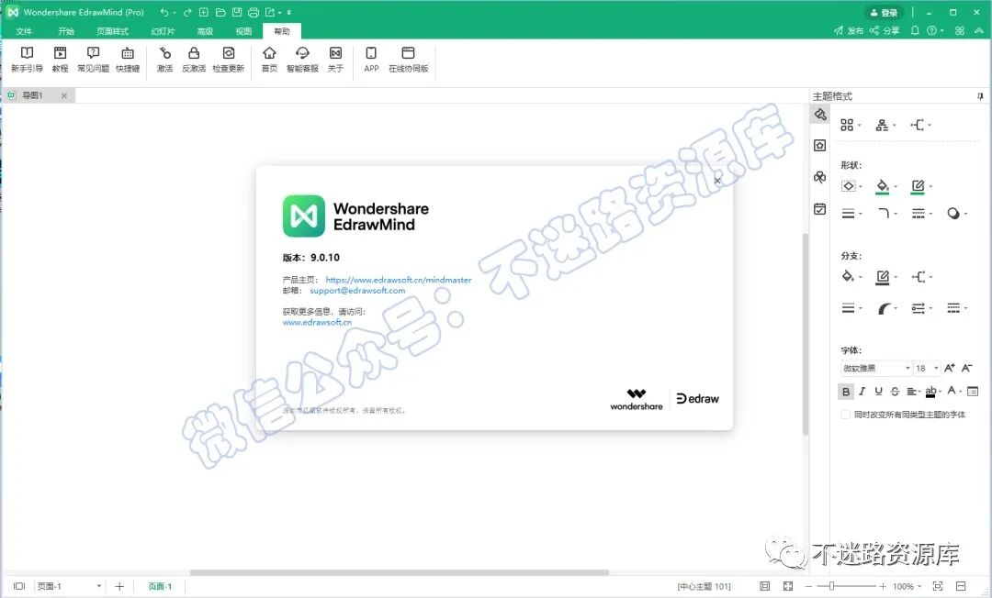Click the 激活 activate icon
Viewport: 992px width, 598px height.
(164, 60)
